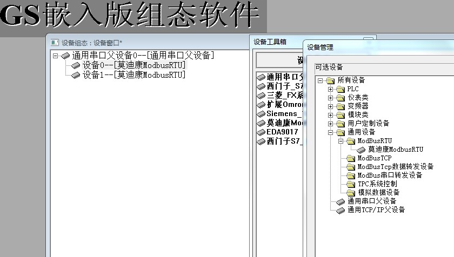
Task: Select 通用串口父设备 in 可选设备 tree
Action: point(372,201)
